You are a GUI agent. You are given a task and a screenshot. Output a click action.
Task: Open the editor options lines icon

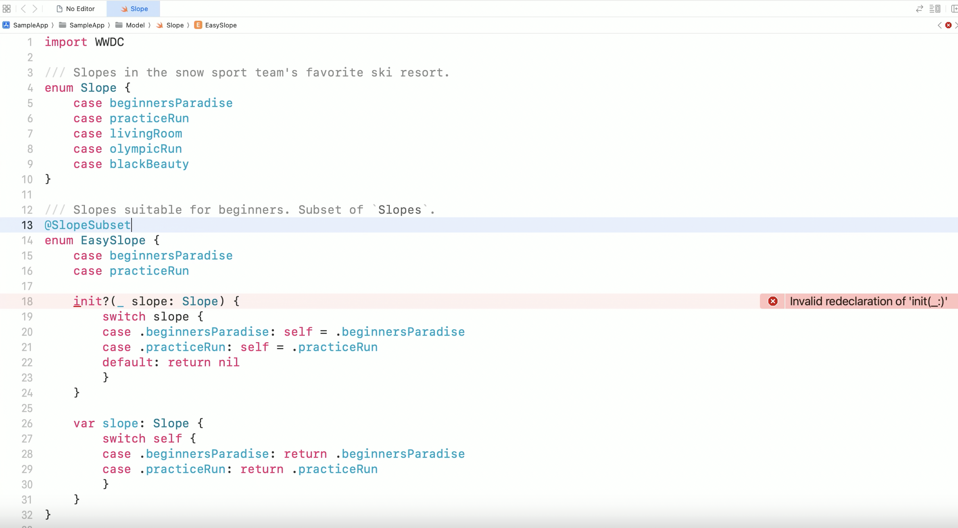click(935, 9)
